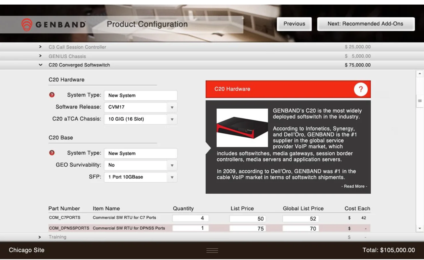Click the question mark in C20 Hardware banner

[x=360, y=89]
